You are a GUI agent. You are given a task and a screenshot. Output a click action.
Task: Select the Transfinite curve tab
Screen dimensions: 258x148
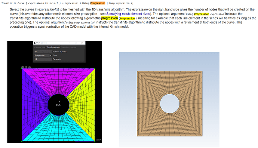[x=53, y=47]
